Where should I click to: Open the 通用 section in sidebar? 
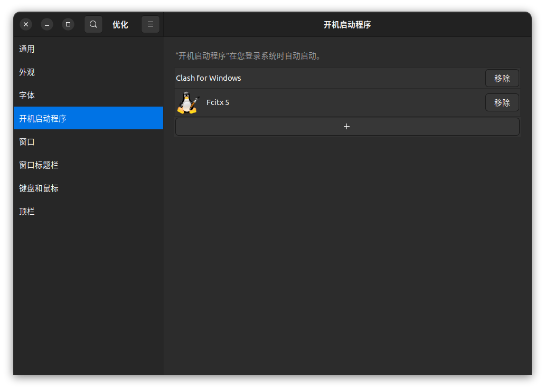(x=27, y=49)
